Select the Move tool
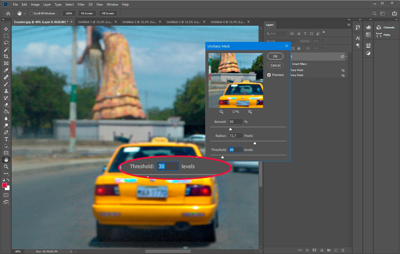The height and width of the screenshot is (254, 400). coord(6,29)
